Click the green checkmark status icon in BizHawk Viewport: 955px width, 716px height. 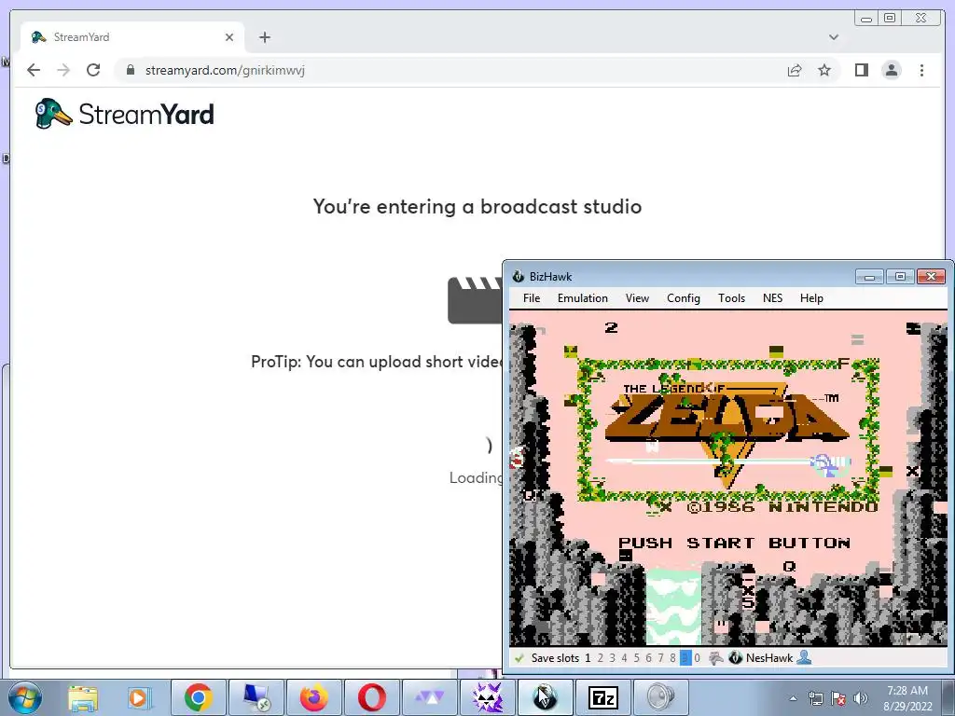[519, 658]
